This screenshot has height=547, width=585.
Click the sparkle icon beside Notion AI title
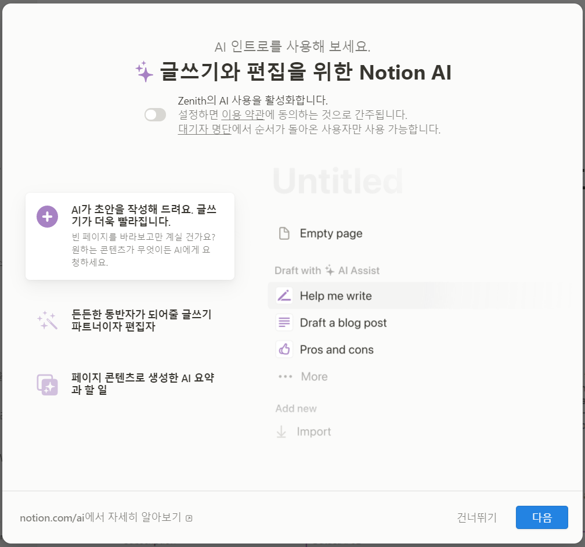[144, 71]
